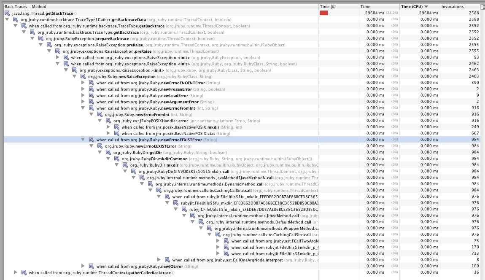Expand the newErrnoENOENTError caller node

click(84, 83)
